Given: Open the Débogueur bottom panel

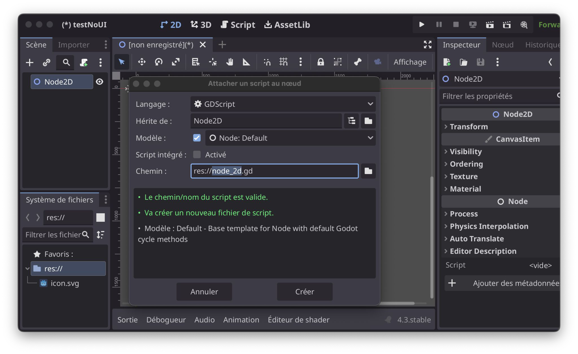Looking at the screenshot, I should tap(166, 320).
